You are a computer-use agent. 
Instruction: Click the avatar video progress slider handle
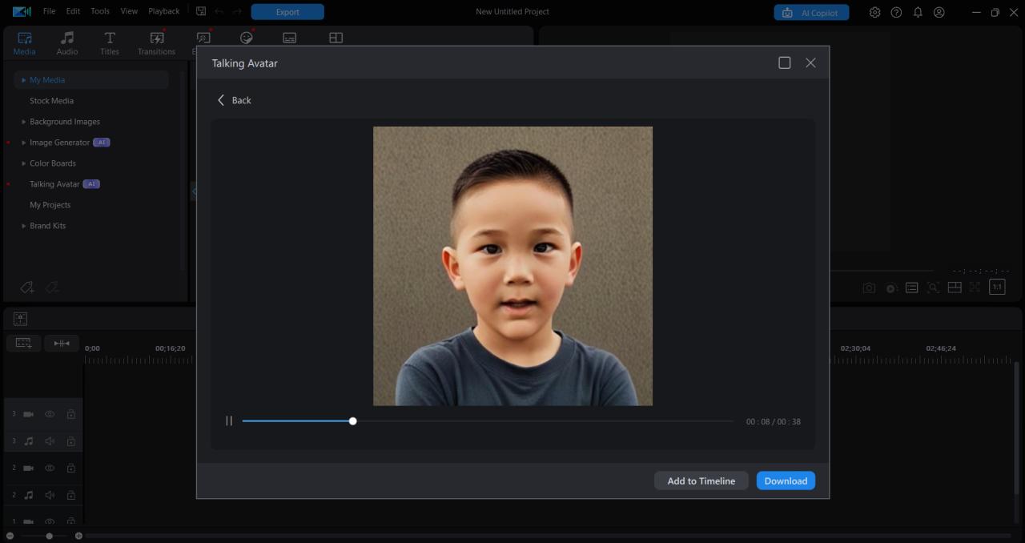(352, 421)
